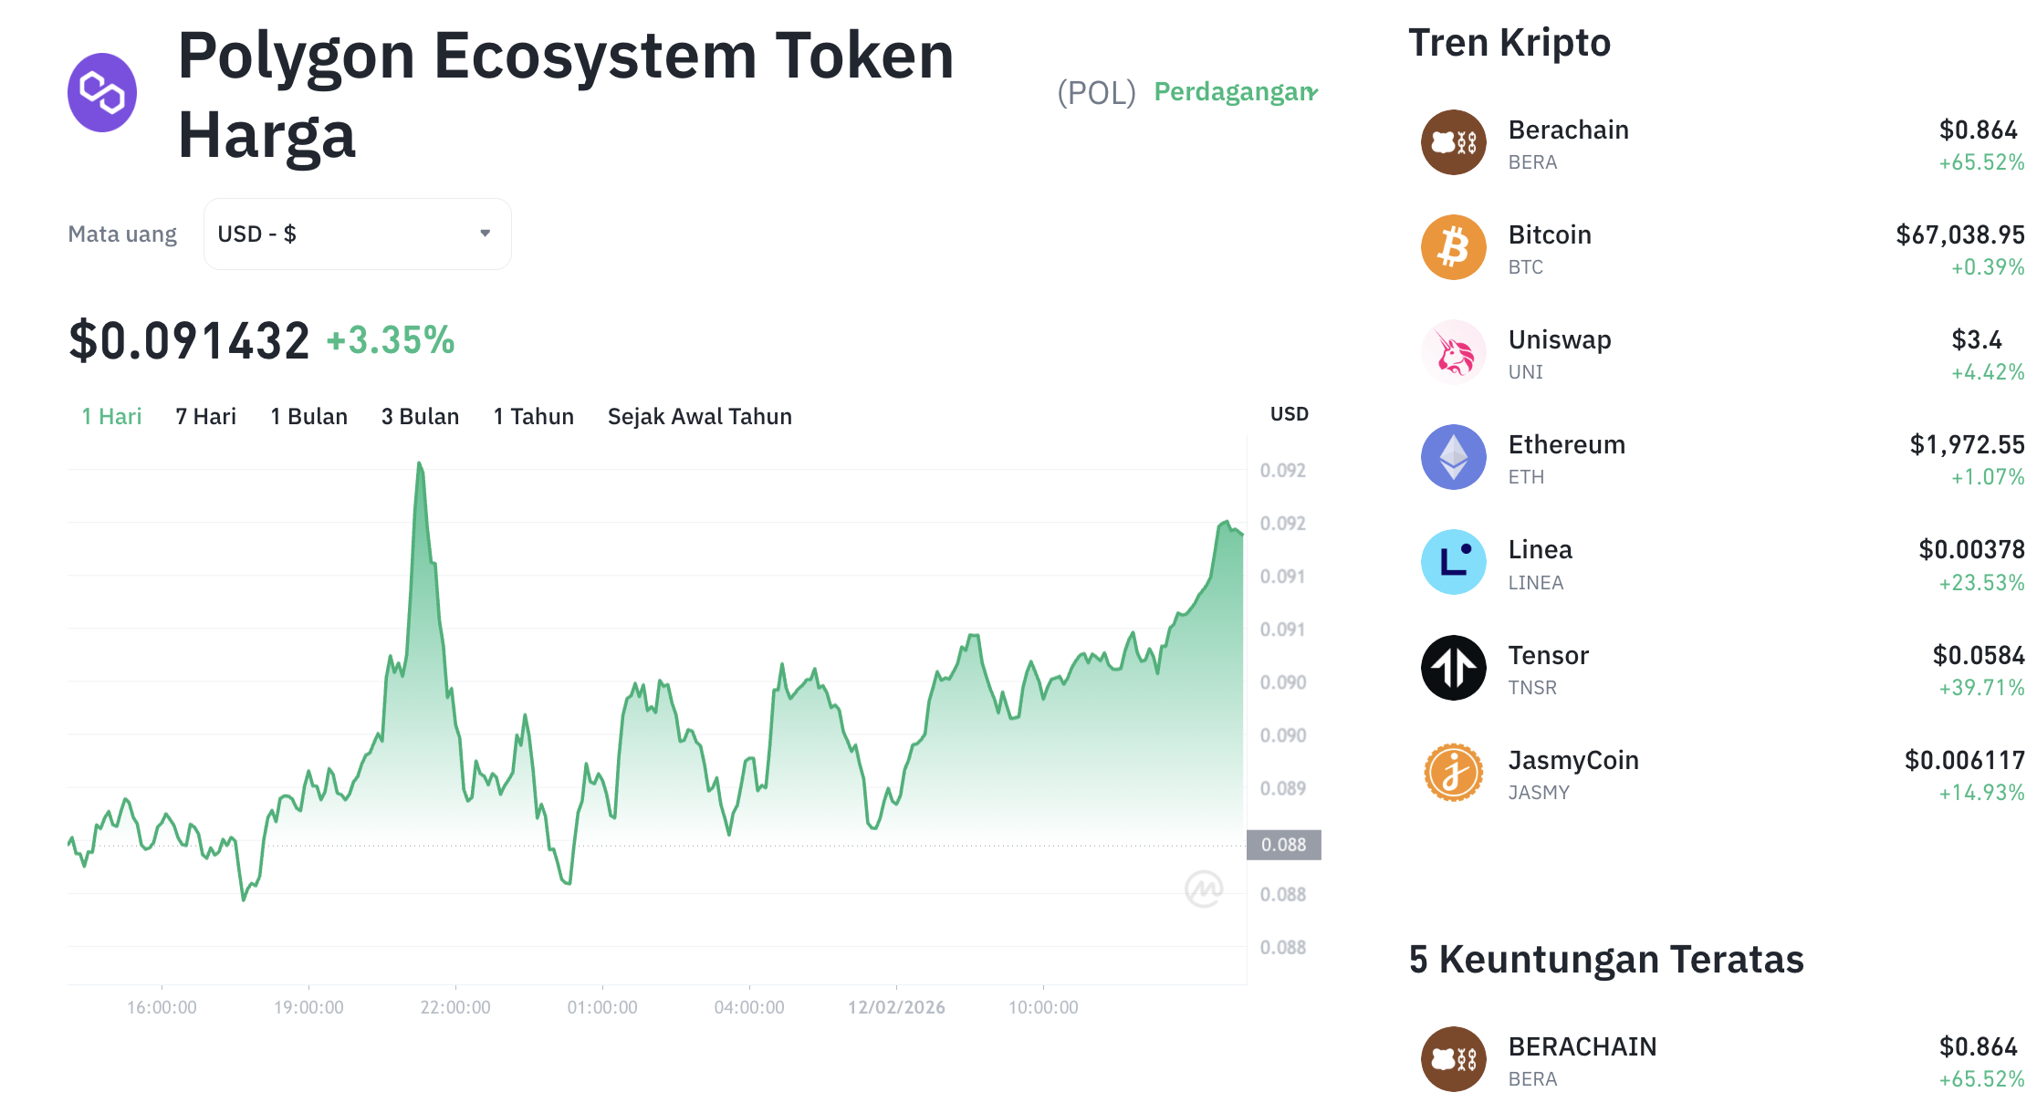Click the orange Bitcoin icon
Image resolution: width=2037 pixels, height=1113 pixels.
click(1453, 248)
